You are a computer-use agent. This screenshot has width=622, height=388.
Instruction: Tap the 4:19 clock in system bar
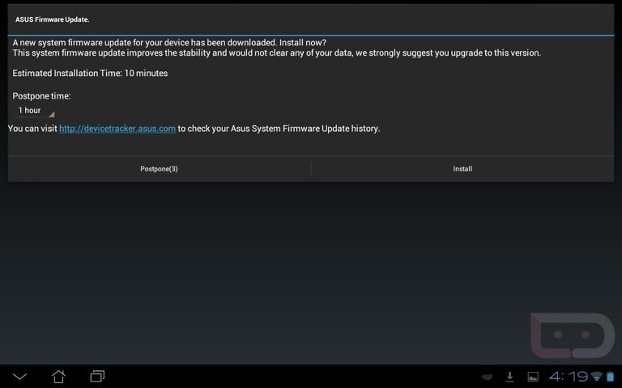(x=569, y=376)
